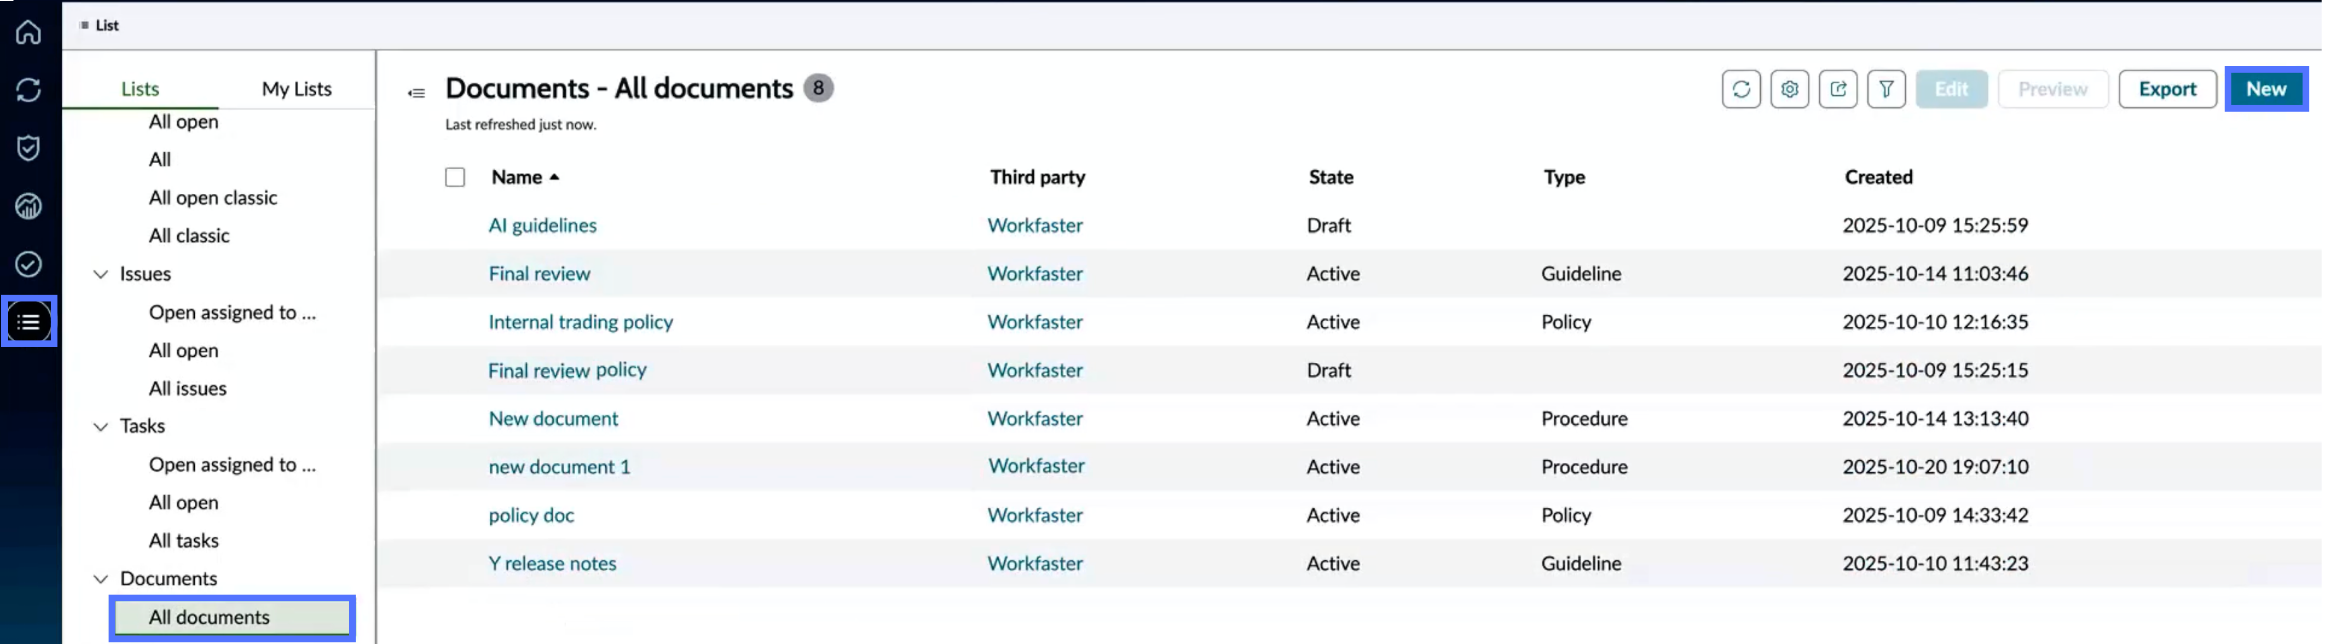Select Open assigned to under Issues
The image size is (2327, 644).
click(x=233, y=313)
